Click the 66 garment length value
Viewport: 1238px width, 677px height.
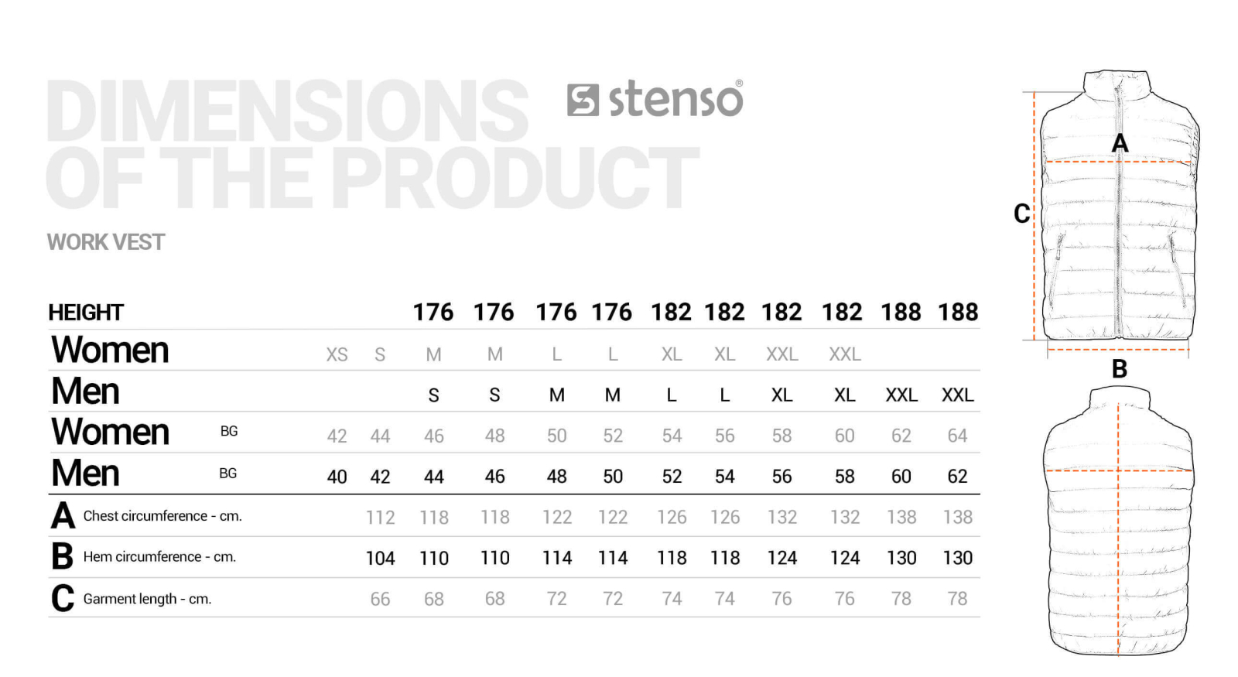click(x=380, y=599)
